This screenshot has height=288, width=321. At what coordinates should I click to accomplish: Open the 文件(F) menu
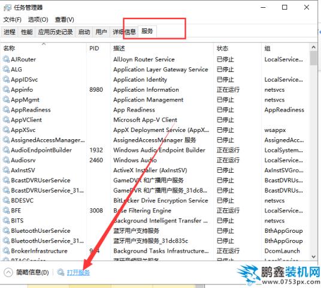13,20
